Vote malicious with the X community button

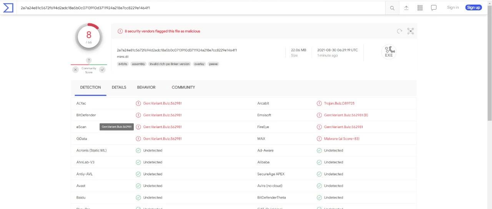click(x=75, y=69)
